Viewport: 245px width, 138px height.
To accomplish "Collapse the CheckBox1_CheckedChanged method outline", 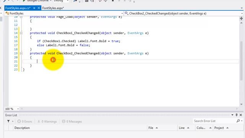I will tap(21, 33).
